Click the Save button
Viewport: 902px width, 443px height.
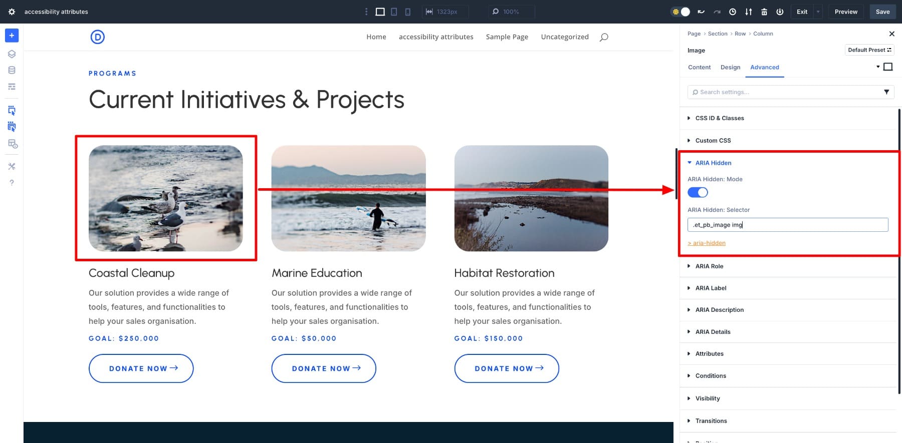tap(882, 12)
